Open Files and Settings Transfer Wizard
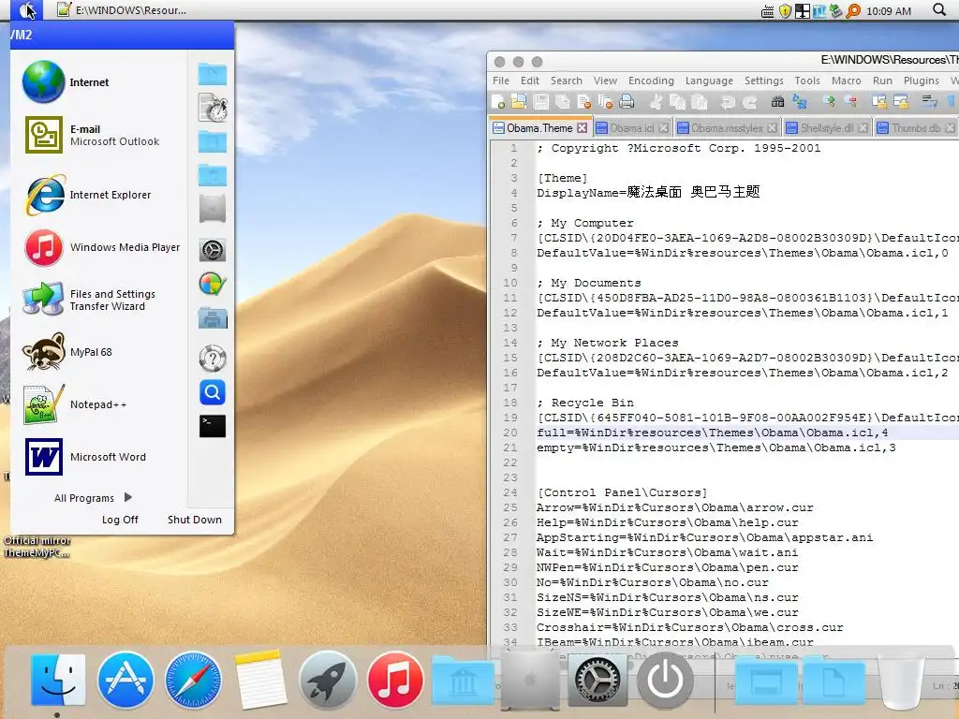Viewport: 959px width, 719px height. 101,300
